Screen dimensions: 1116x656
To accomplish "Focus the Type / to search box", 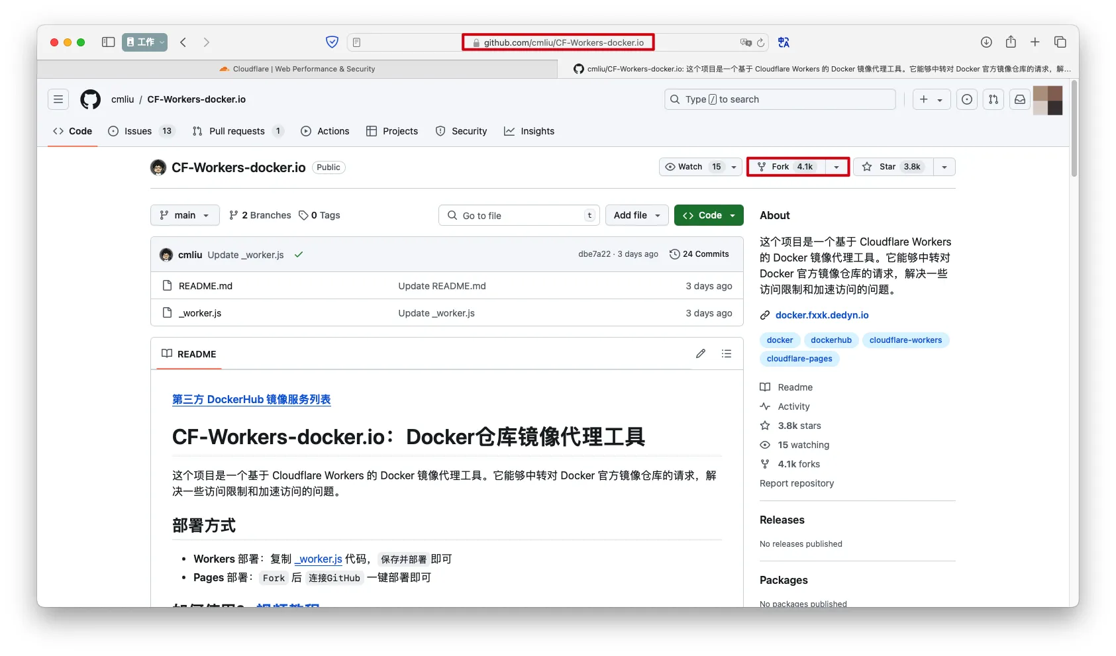I will click(780, 99).
